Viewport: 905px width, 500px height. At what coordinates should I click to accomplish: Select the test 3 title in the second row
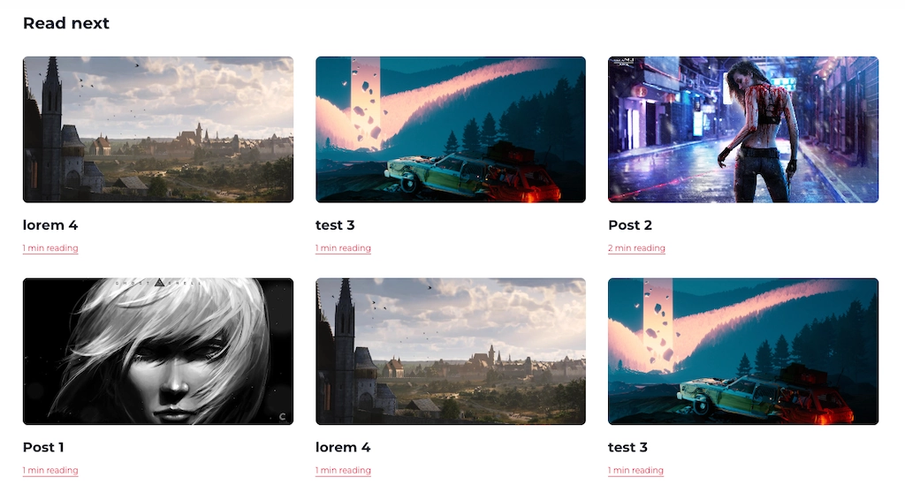coord(627,448)
